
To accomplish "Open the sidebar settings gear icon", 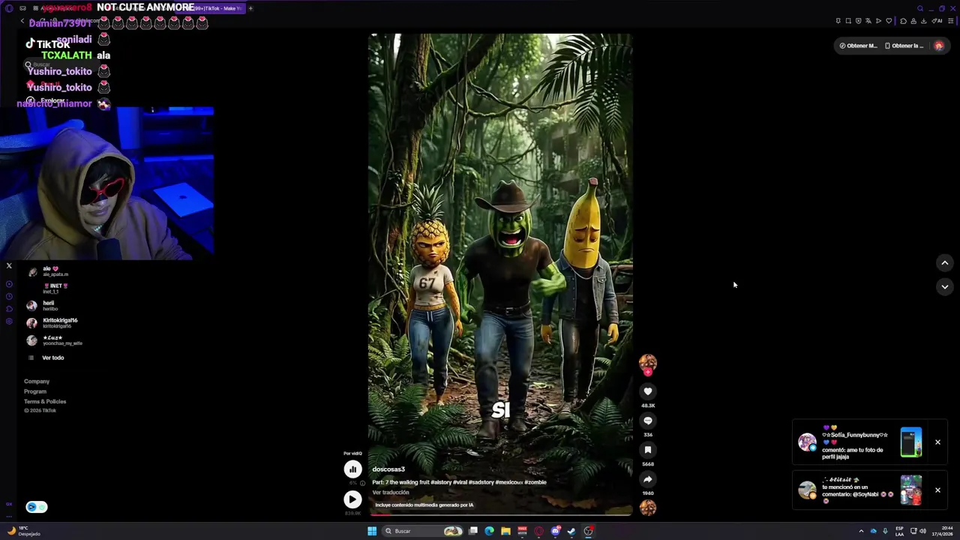I will (9, 321).
